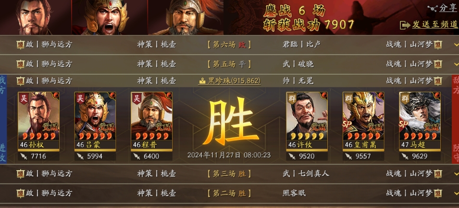Click the 吴 faction badge on 孙权
Viewport: 459px width, 208px height.
(x=24, y=98)
